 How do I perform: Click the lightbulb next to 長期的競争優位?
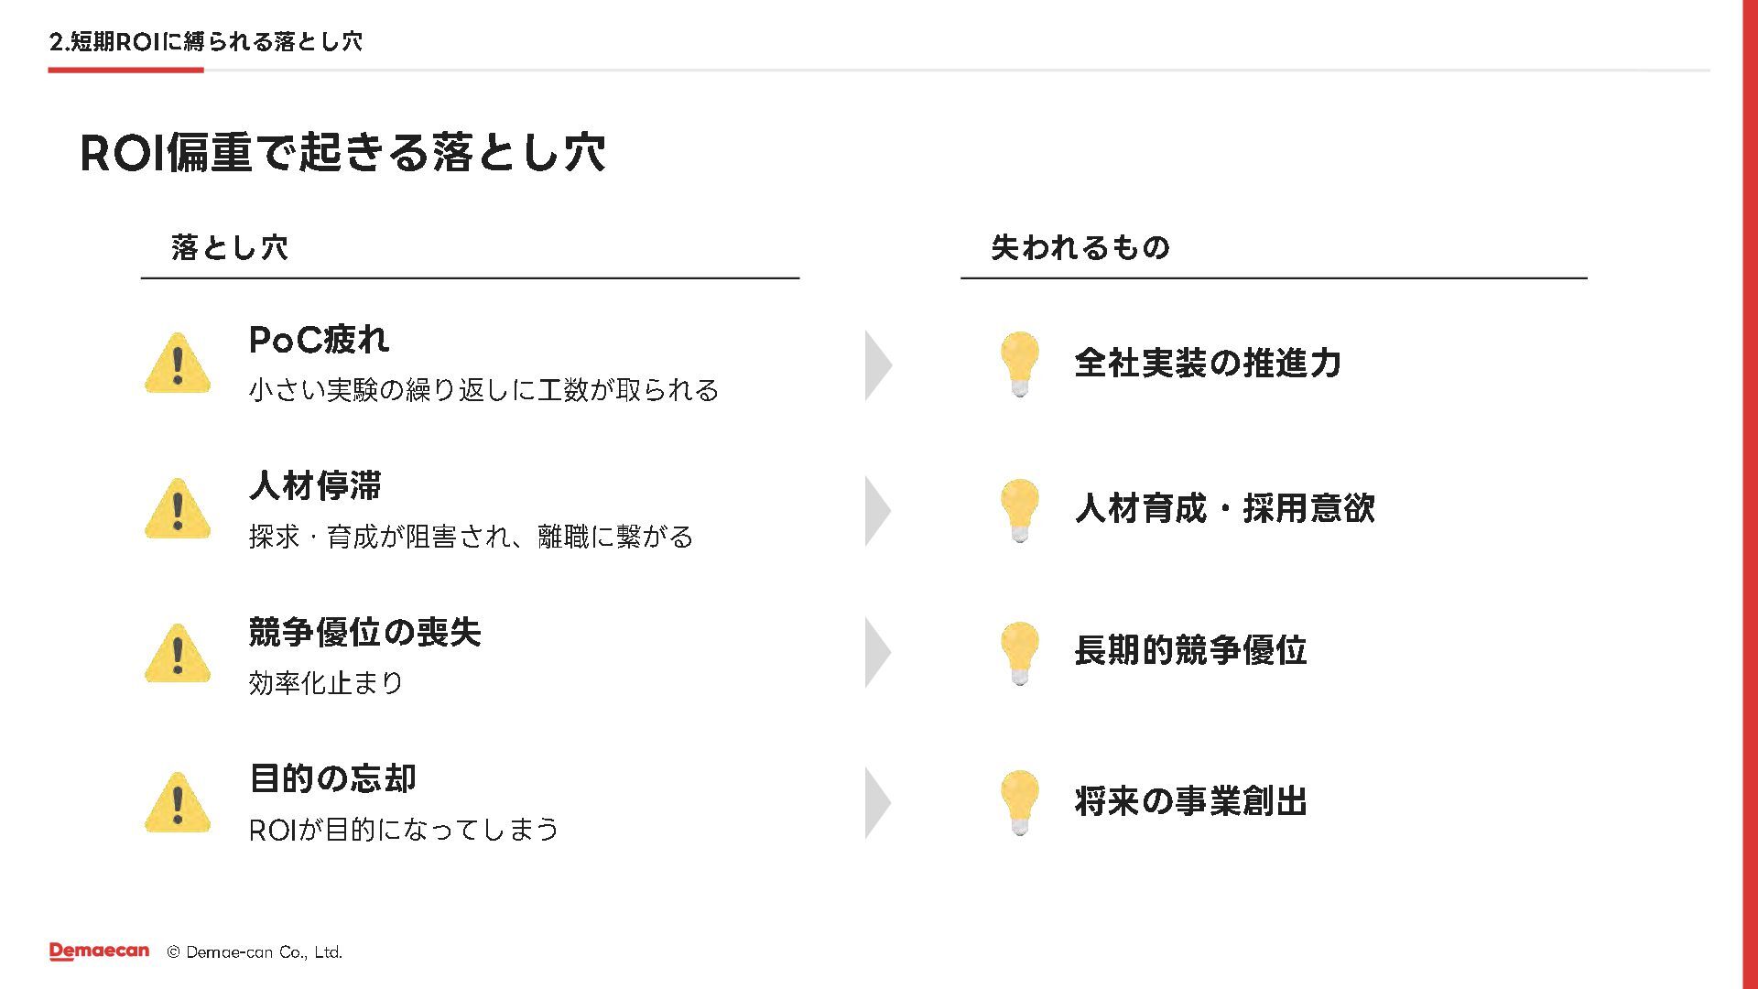tap(1019, 652)
